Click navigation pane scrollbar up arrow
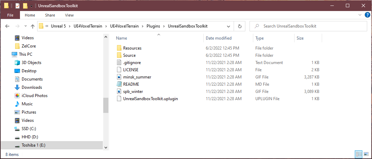This screenshot has height=159, width=372. click(106, 36)
